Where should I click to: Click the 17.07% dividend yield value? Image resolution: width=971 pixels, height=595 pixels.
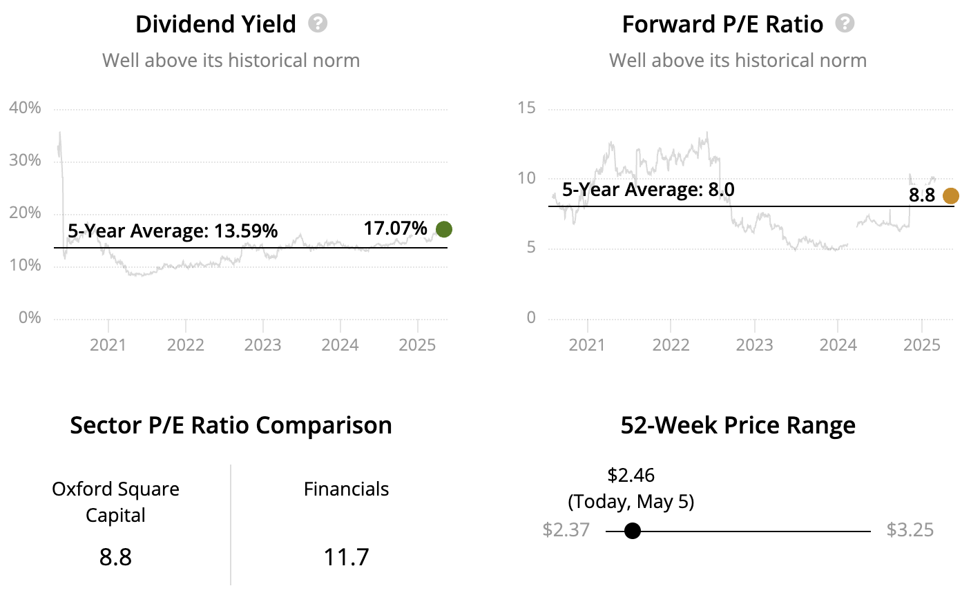(x=395, y=228)
